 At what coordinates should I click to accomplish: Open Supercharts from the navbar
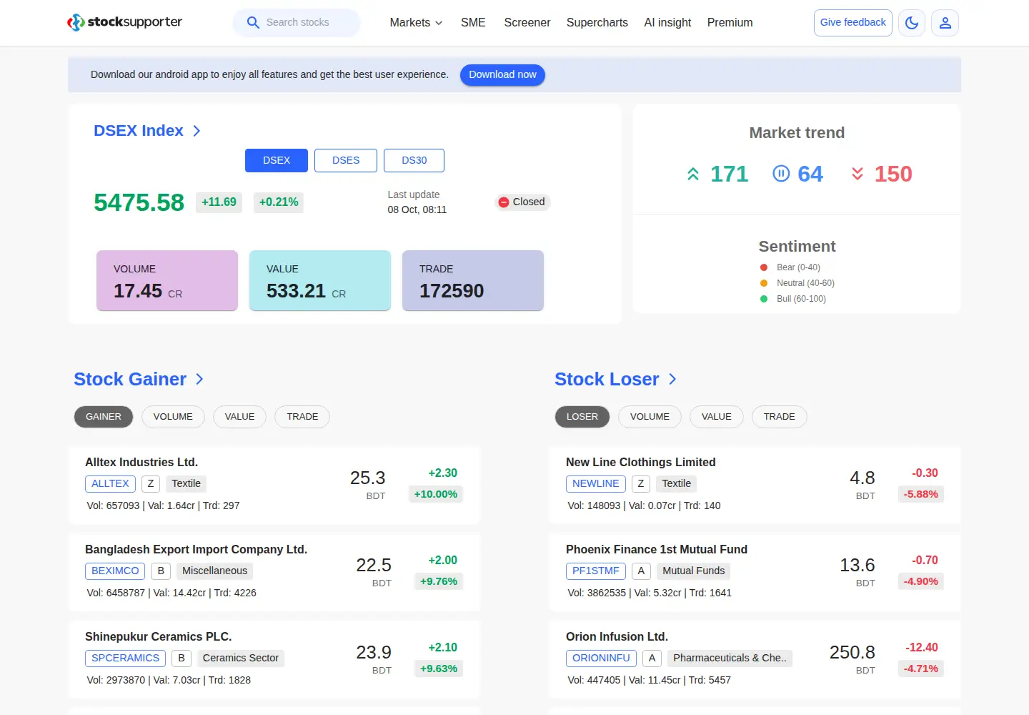597,23
